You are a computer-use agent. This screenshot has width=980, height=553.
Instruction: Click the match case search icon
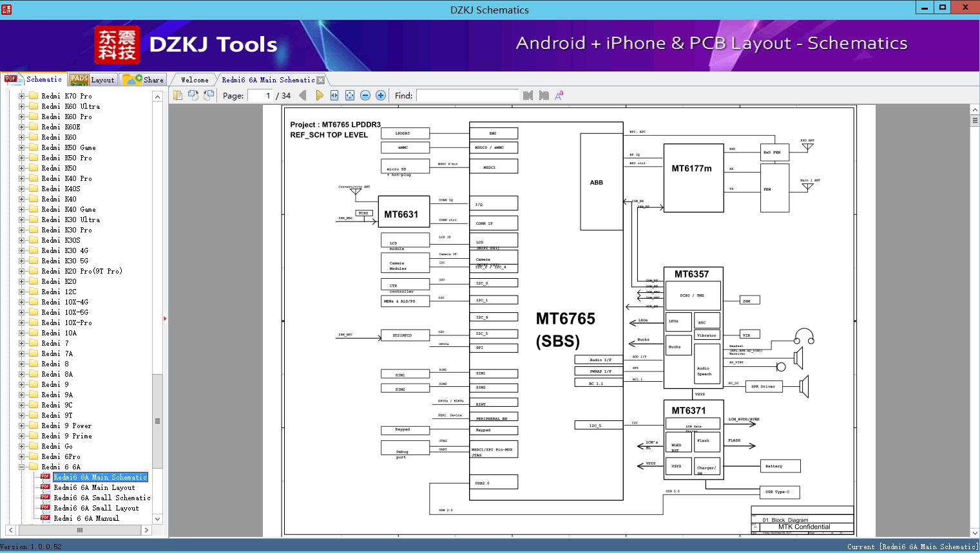click(559, 95)
